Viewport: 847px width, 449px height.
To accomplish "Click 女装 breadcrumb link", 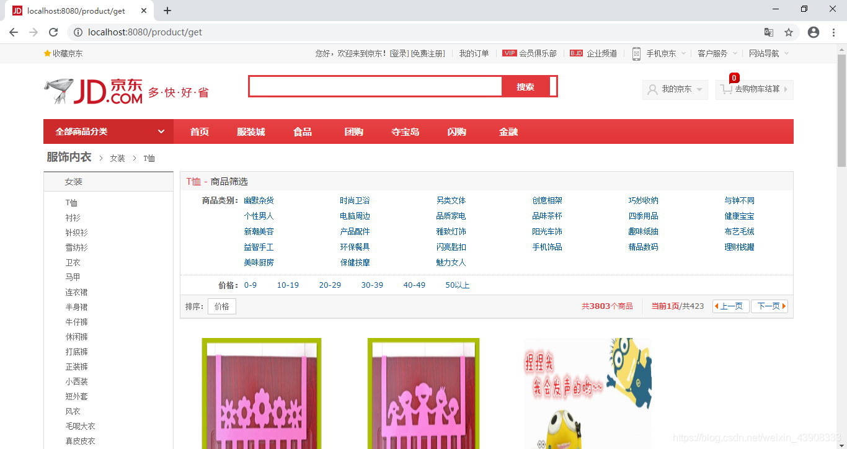I will tap(117, 158).
